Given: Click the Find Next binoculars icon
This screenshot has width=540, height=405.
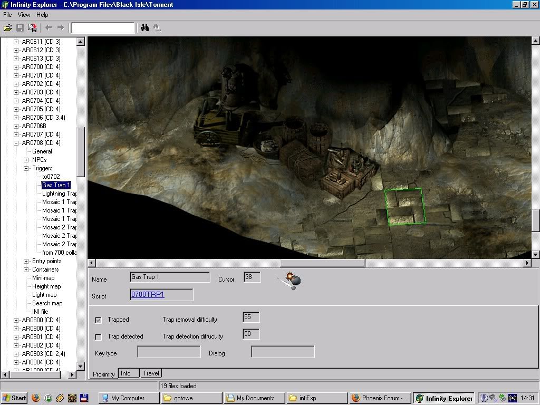Looking at the screenshot, I should (x=157, y=28).
